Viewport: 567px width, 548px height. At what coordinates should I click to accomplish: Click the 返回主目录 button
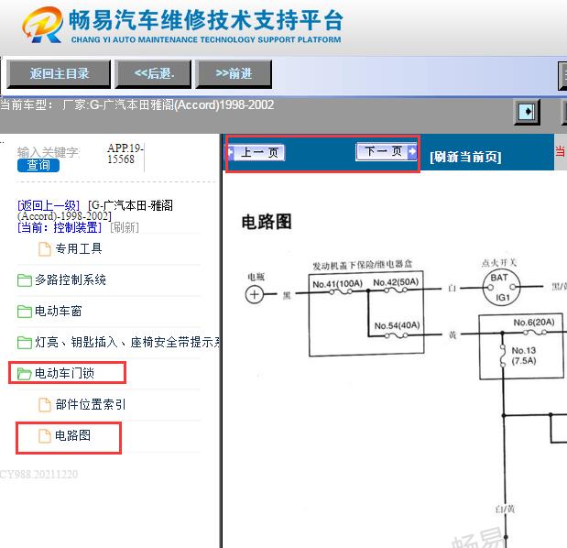pos(59,74)
